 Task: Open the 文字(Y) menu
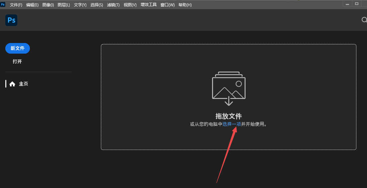(80, 5)
